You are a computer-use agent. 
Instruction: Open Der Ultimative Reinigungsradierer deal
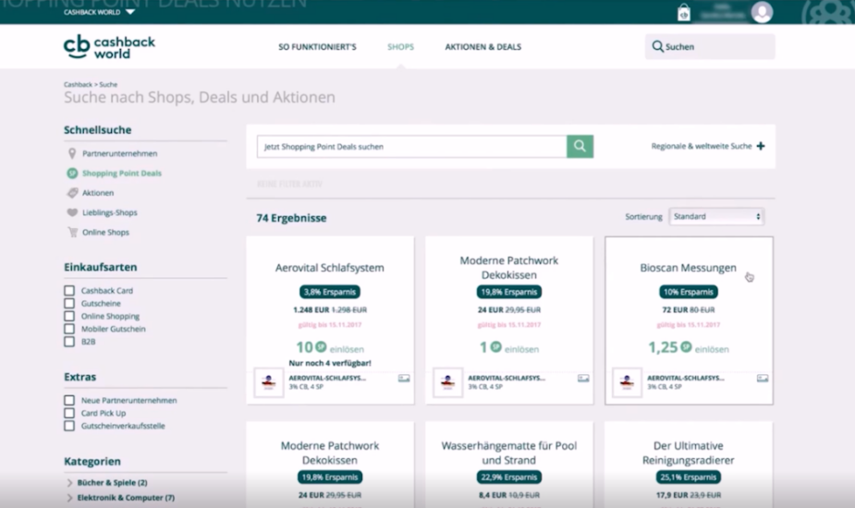(x=688, y=453)
